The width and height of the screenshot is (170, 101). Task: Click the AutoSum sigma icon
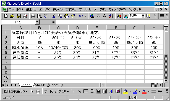(98, 16)
